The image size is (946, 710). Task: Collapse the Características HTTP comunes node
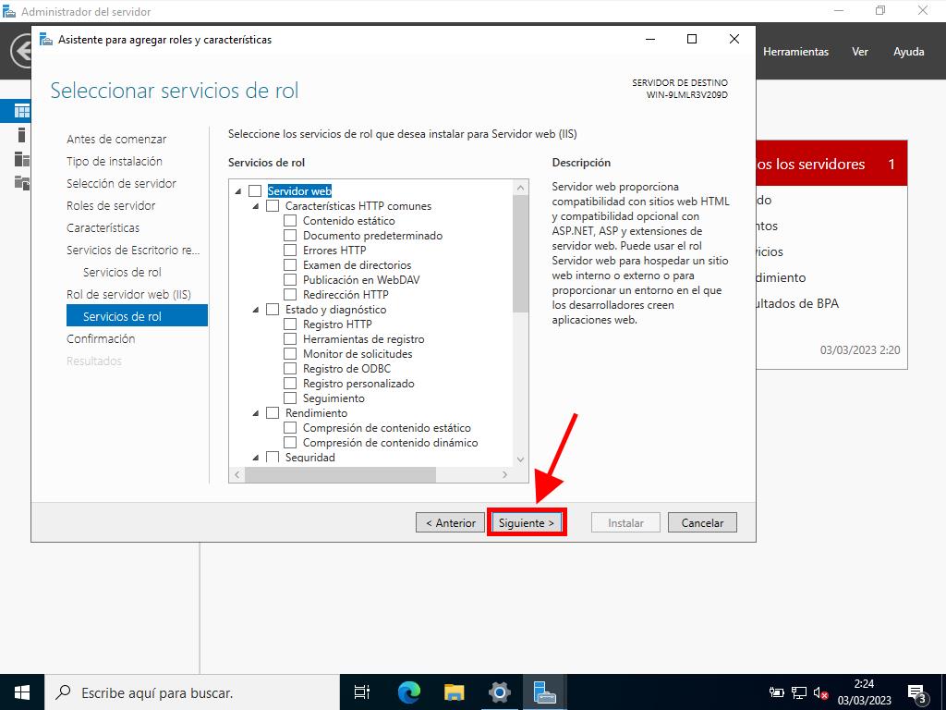point(257,206)
